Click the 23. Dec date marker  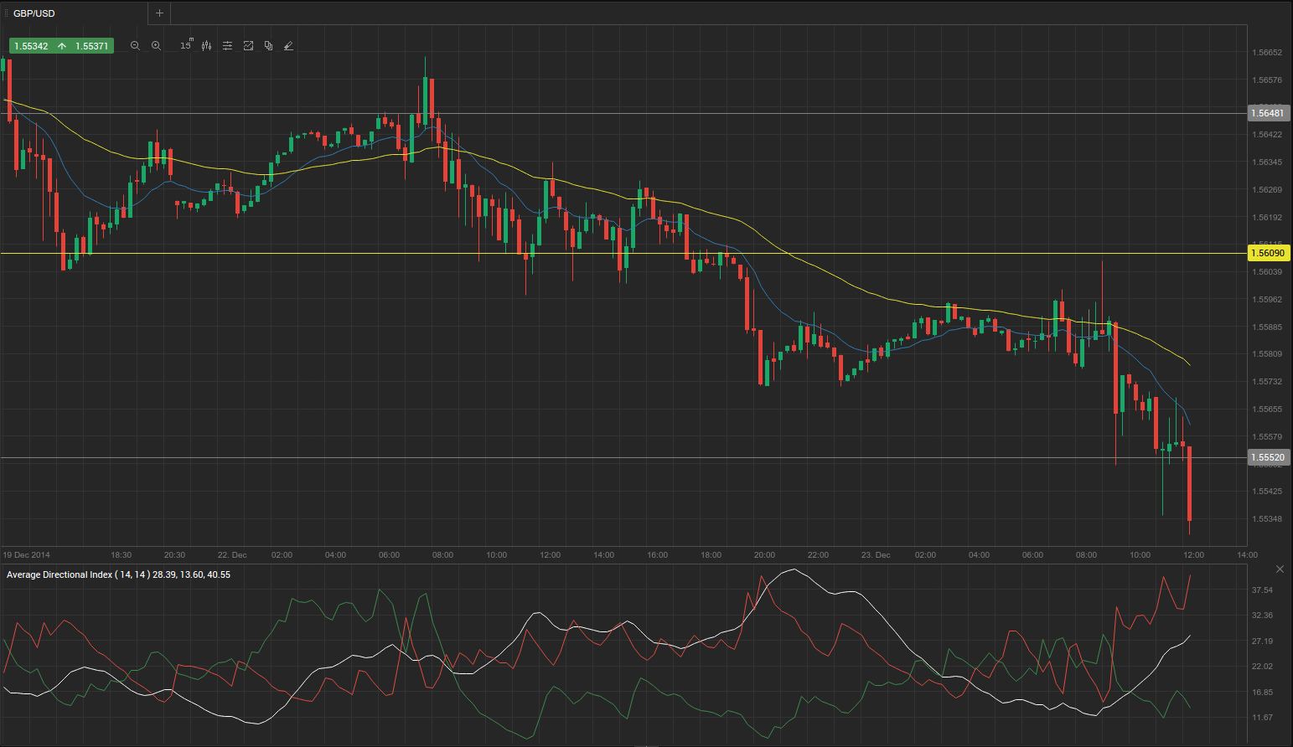875,554
